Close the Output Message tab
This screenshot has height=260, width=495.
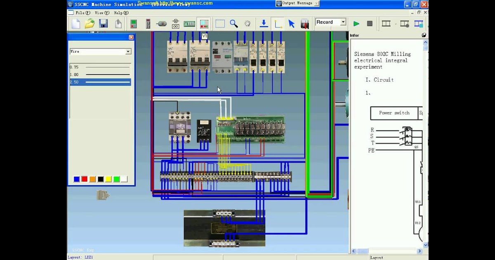pyautogui.click(x=316, y=3)
